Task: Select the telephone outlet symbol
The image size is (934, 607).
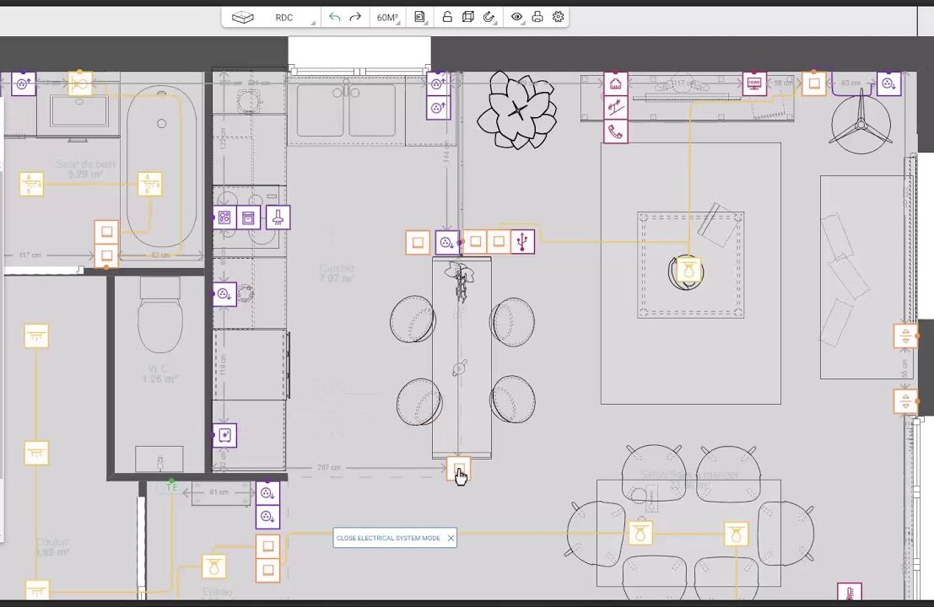Action: (615, 132)
